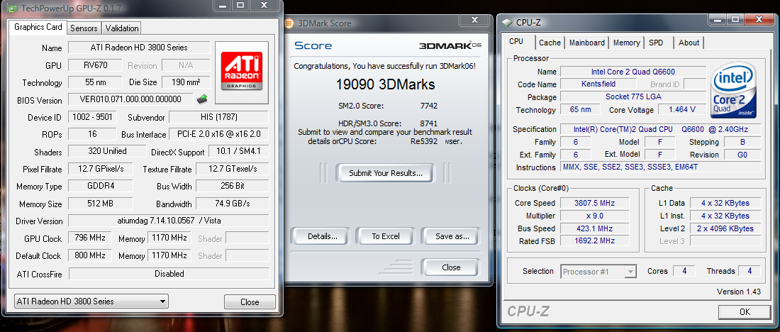This screenshot has height=332, width=780.
Task: Click the Revision G0 value in CPU-Z
Action: [742, 155]
